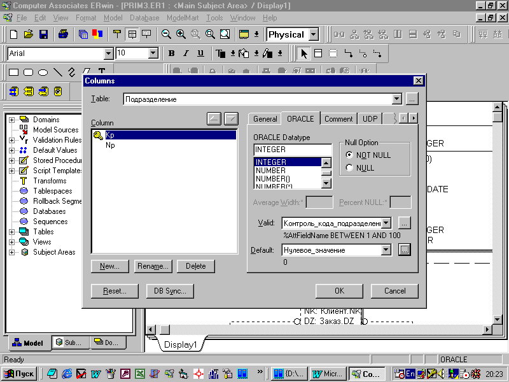Toggle Italic formatting button

point(186,53)
